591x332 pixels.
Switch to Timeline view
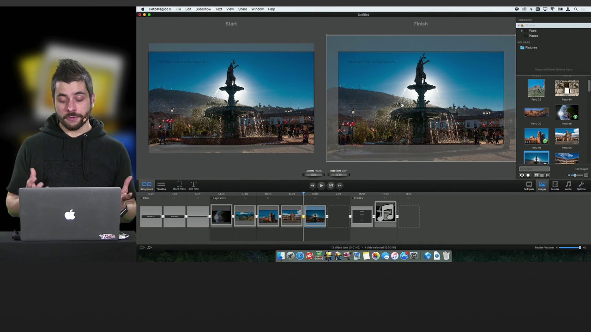point(161,185)
